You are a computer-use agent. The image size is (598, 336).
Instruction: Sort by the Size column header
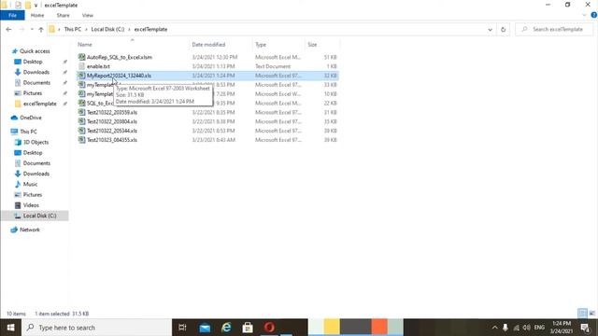(x=312, y=45)
